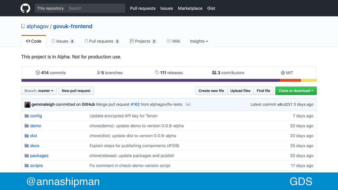Open the Insights dropdown tab
Screen dimensions: 338x190
pyautogui.click(x=199, y=41)
